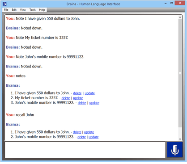This screenshot has height=164, width=187.
Task: Update the ticket number 3357 note
Action: click(78, 98)
